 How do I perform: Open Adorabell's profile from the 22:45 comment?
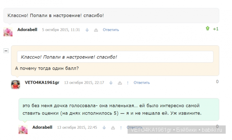click(x=42, y=127)
